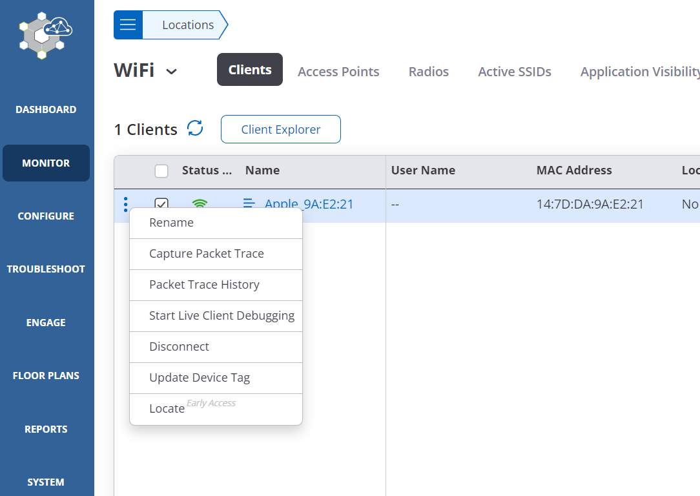
Task: Navigate to Floor Plans
Action: pos(46,375)
